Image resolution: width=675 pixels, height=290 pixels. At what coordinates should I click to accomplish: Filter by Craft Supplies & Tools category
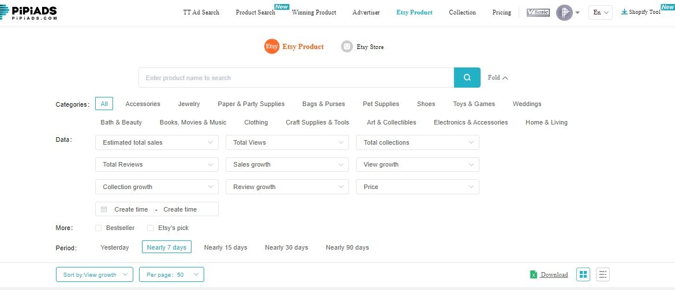click(317, 122)
